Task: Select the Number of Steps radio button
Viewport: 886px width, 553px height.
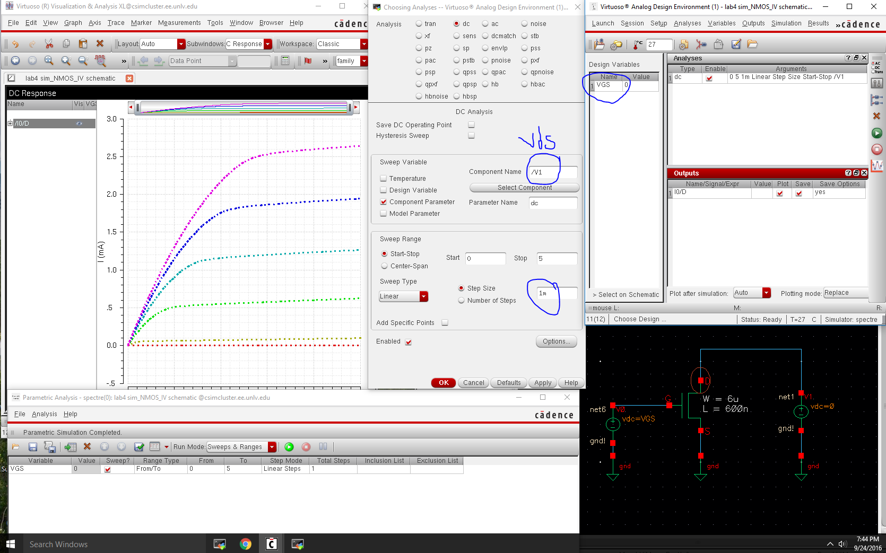Action: pyautogui.click(x=462, y=300)
